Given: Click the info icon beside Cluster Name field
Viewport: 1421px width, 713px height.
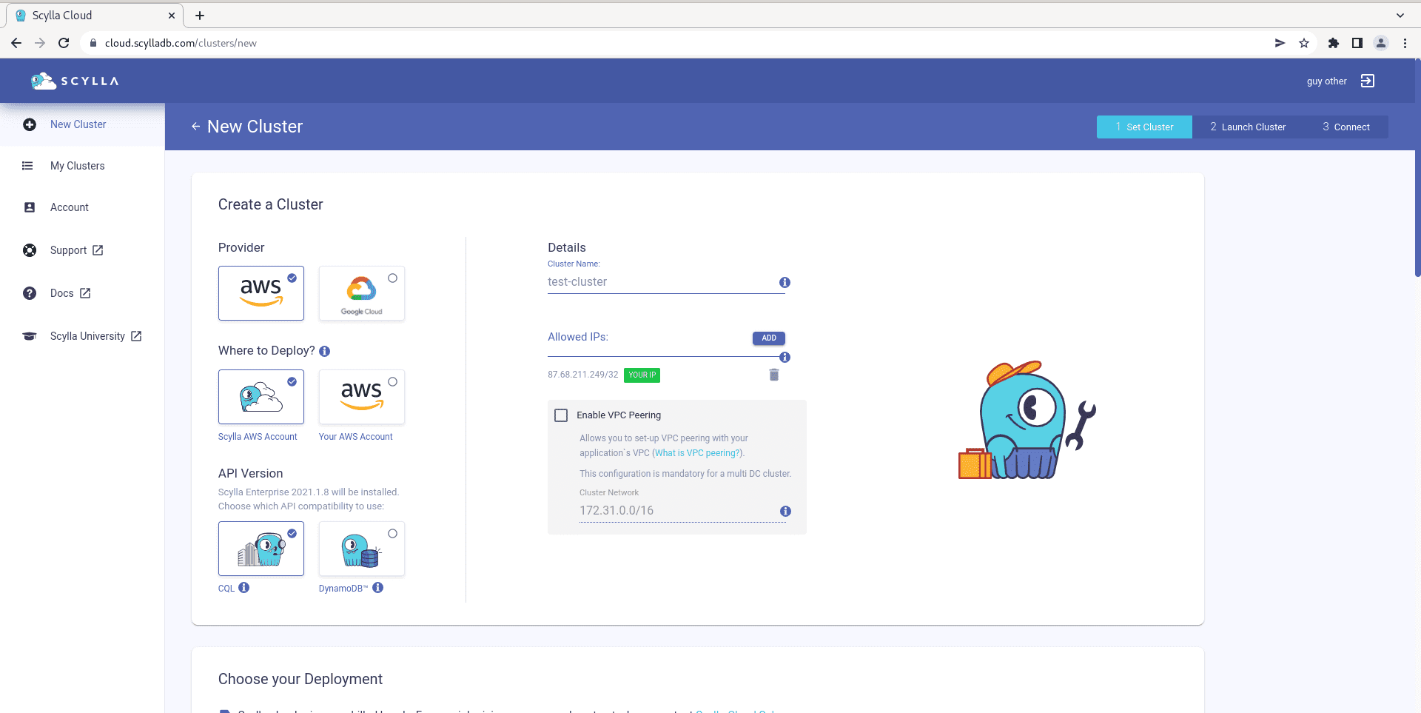Looking at the screenshot, I should point(785,282).
